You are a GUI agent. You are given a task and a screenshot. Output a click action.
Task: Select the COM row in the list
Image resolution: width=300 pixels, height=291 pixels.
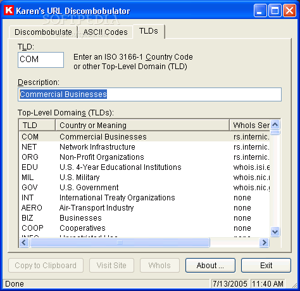pos(144,136)
